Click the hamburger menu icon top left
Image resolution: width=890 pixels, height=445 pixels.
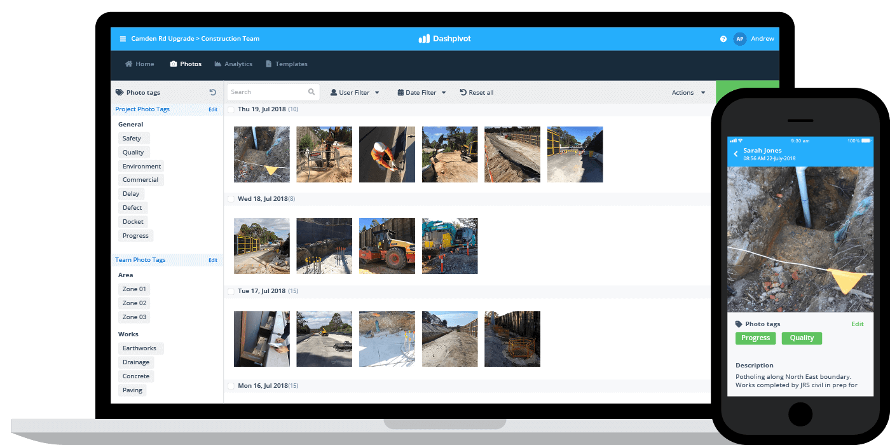(121, 39)
